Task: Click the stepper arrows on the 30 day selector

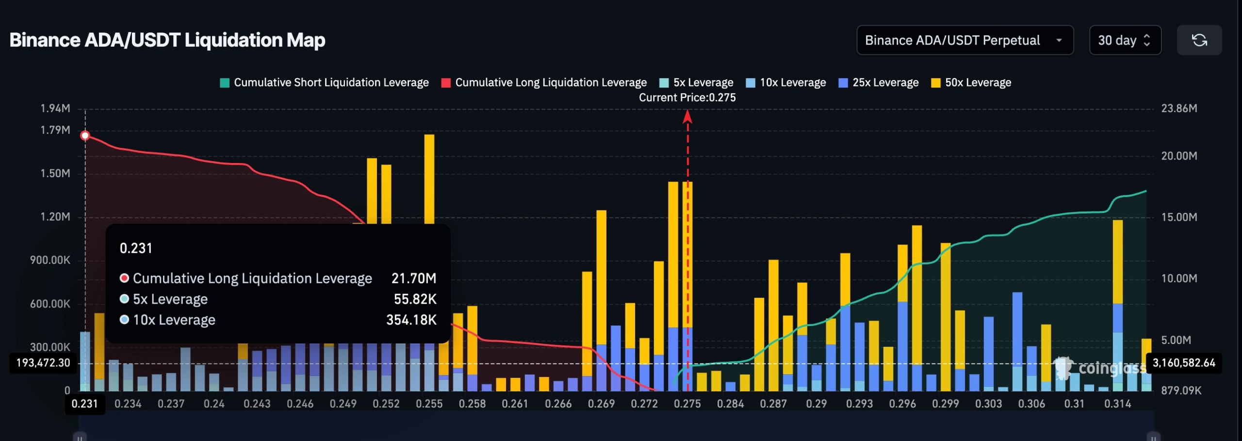Action: click(1146, 40)
